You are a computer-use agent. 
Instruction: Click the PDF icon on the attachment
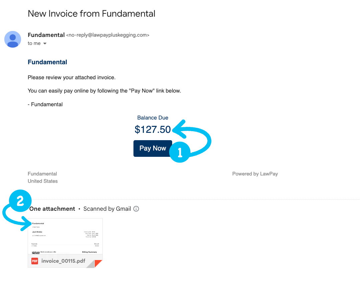coord(34,261)
